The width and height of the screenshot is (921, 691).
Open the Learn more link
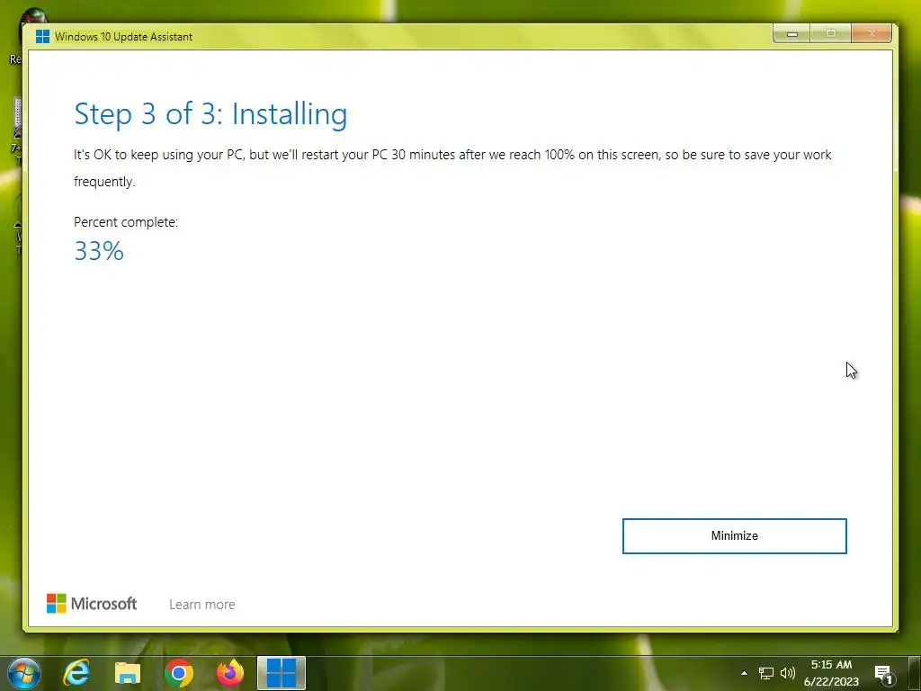pos(202,604)
